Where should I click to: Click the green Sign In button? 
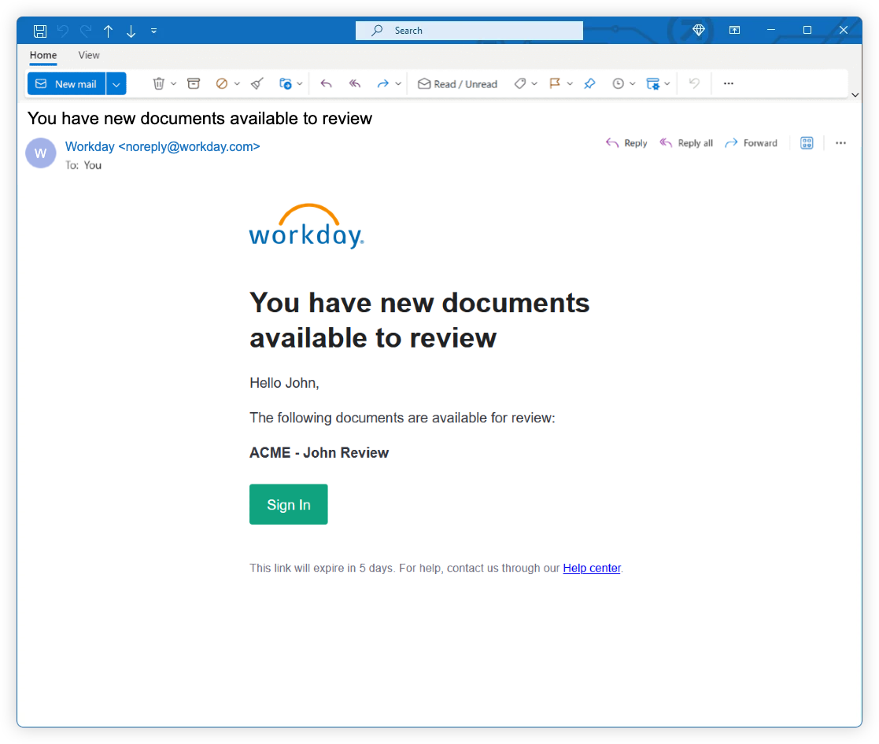click(x=289, y=504)
